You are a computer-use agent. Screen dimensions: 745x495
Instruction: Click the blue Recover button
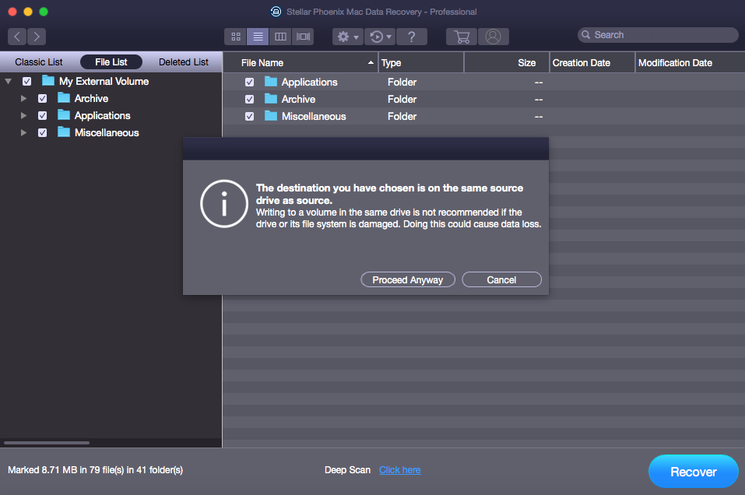pos(693,471)
